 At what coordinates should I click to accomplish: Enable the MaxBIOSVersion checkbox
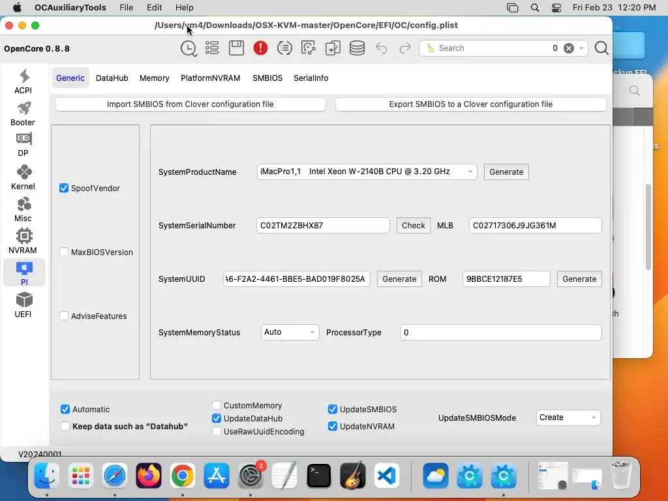(64, 252)
